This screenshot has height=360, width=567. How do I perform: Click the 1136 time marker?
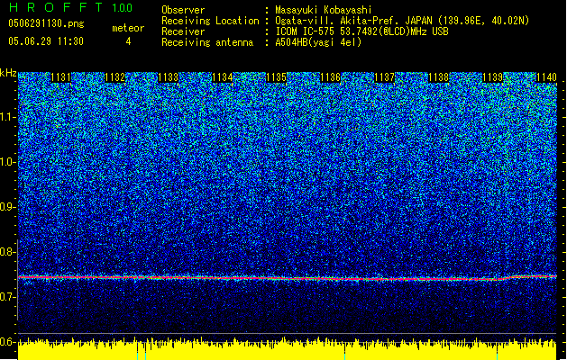point(331,77)
